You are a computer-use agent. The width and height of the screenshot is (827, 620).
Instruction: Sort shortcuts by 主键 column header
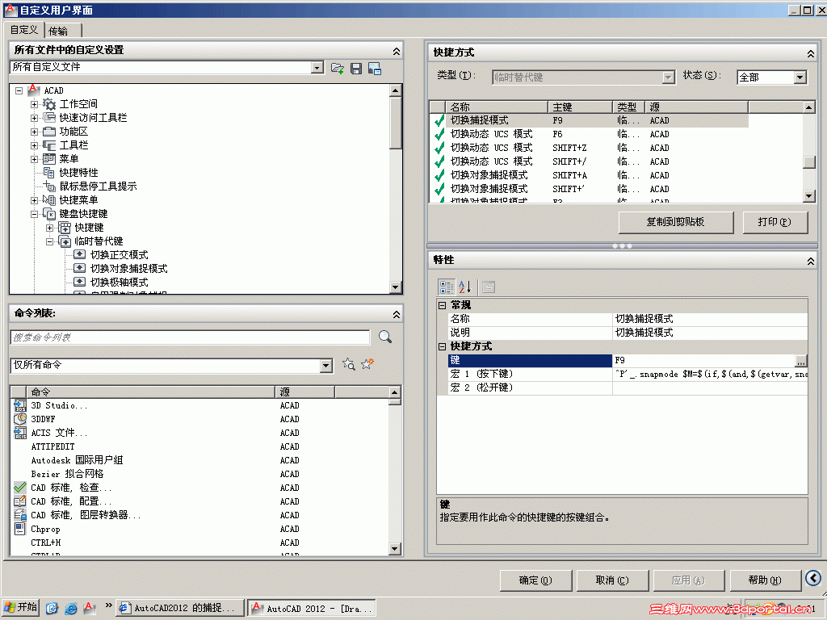580,107
